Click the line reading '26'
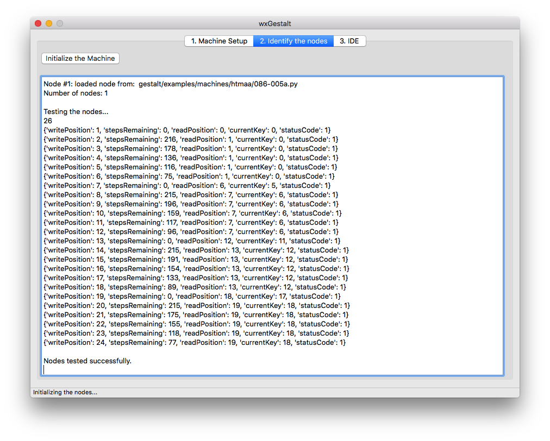The height and width of the screenshot is (441, 550). coord(48,121)
